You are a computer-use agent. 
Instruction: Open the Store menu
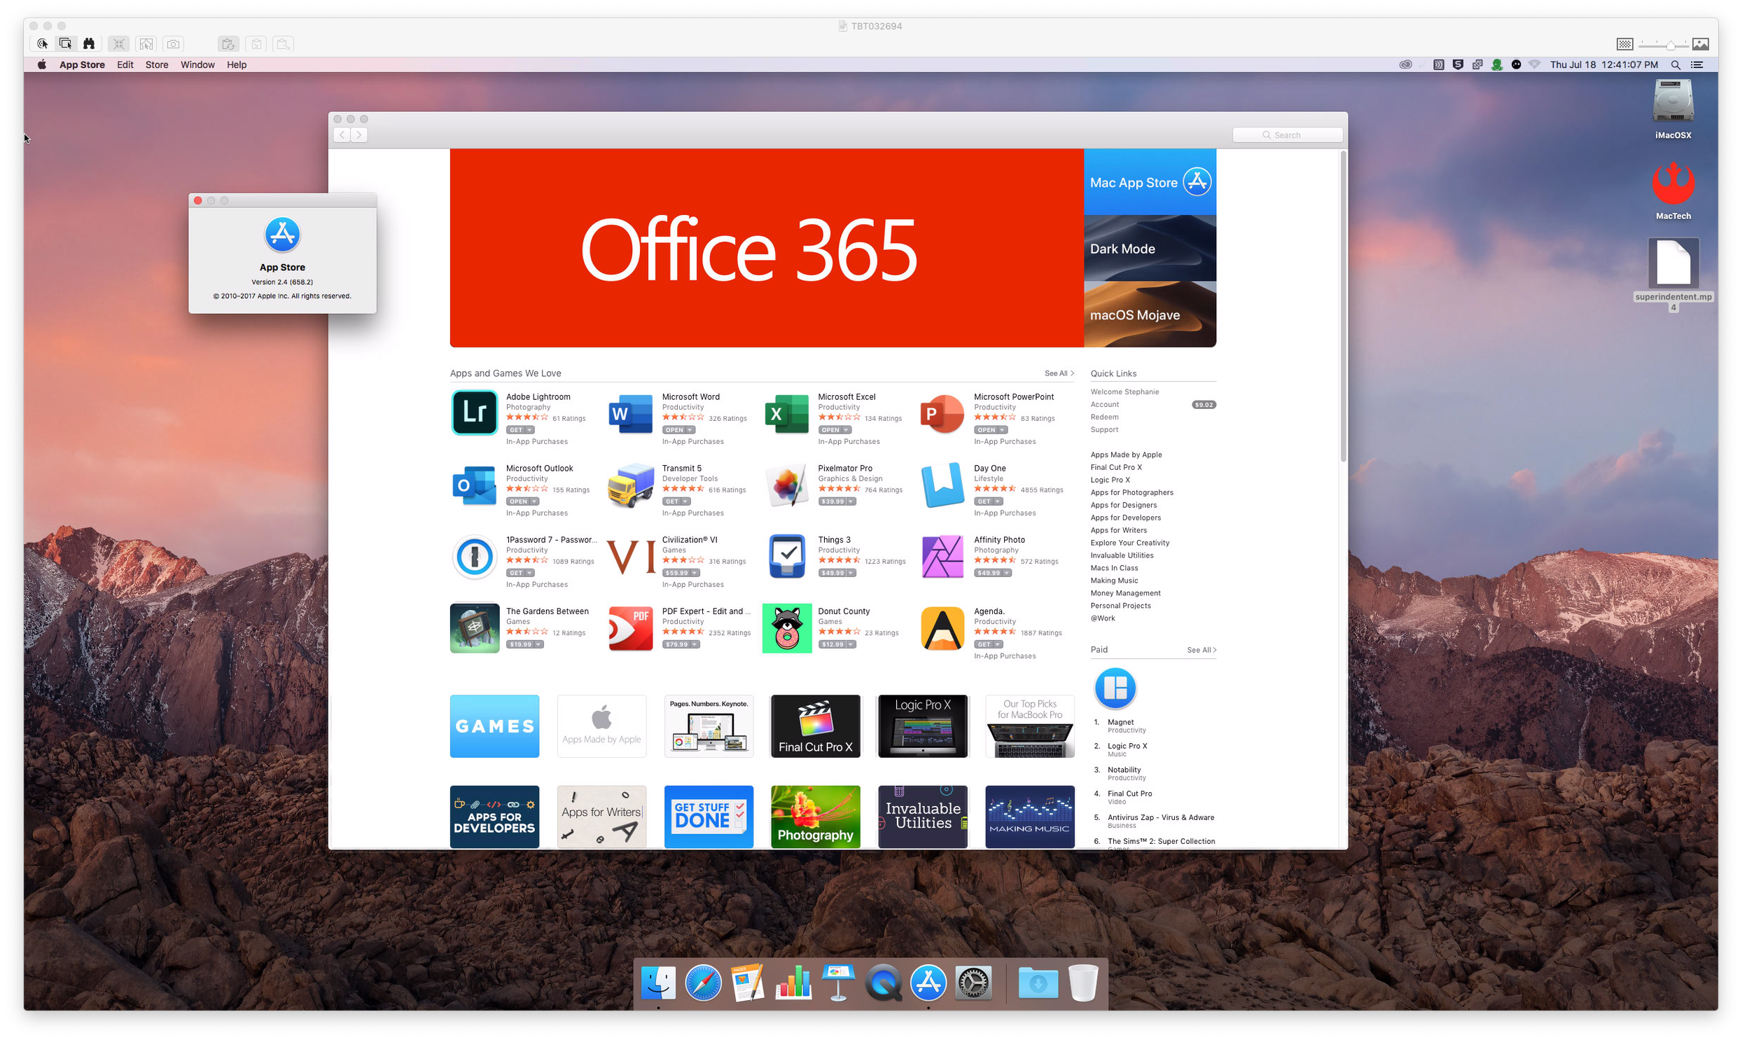point(156,64)
